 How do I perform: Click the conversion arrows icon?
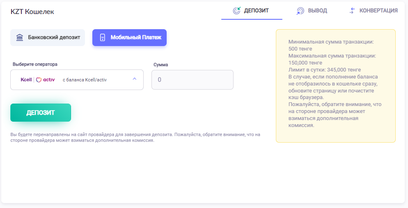[352, 11]
